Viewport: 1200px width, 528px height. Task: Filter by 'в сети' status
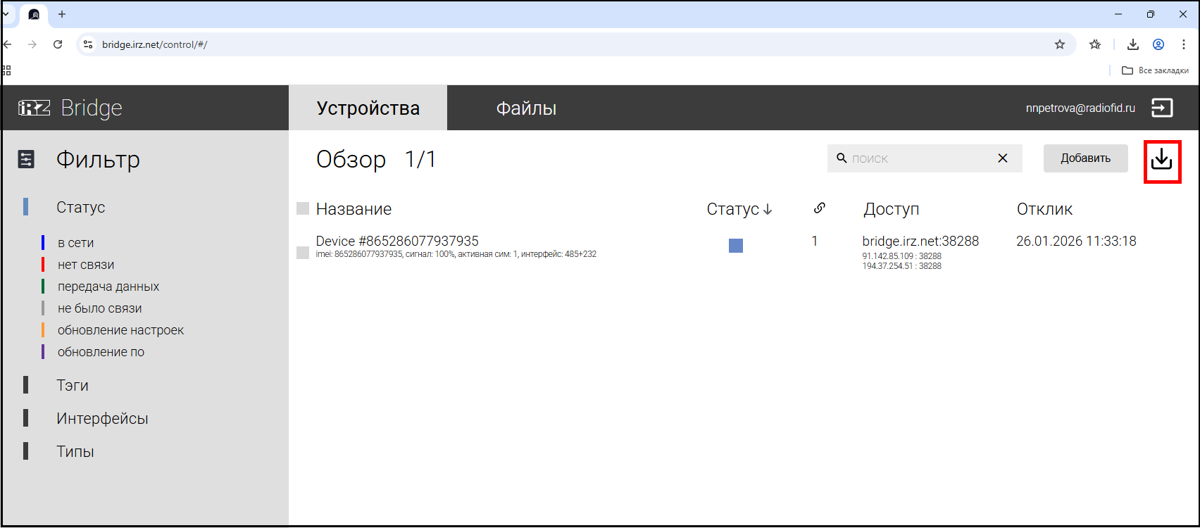pyautogui.click(x=76, y=243)
